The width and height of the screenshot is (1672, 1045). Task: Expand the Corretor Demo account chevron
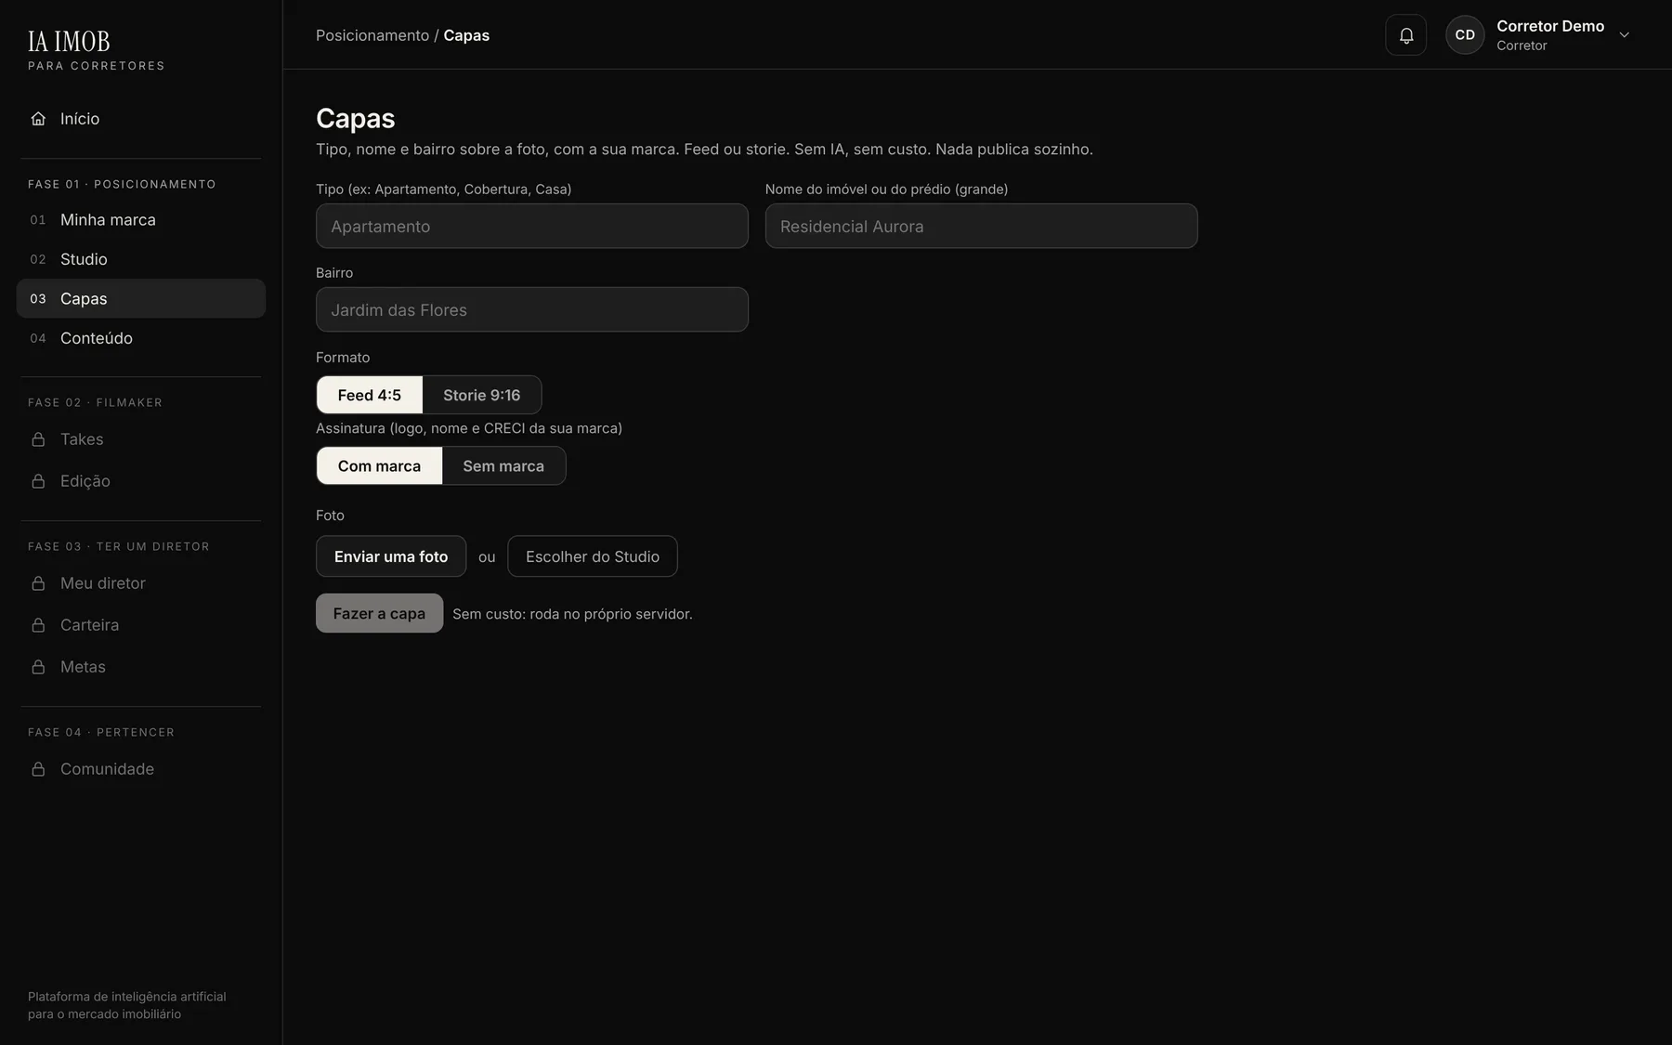(1624, 35)
